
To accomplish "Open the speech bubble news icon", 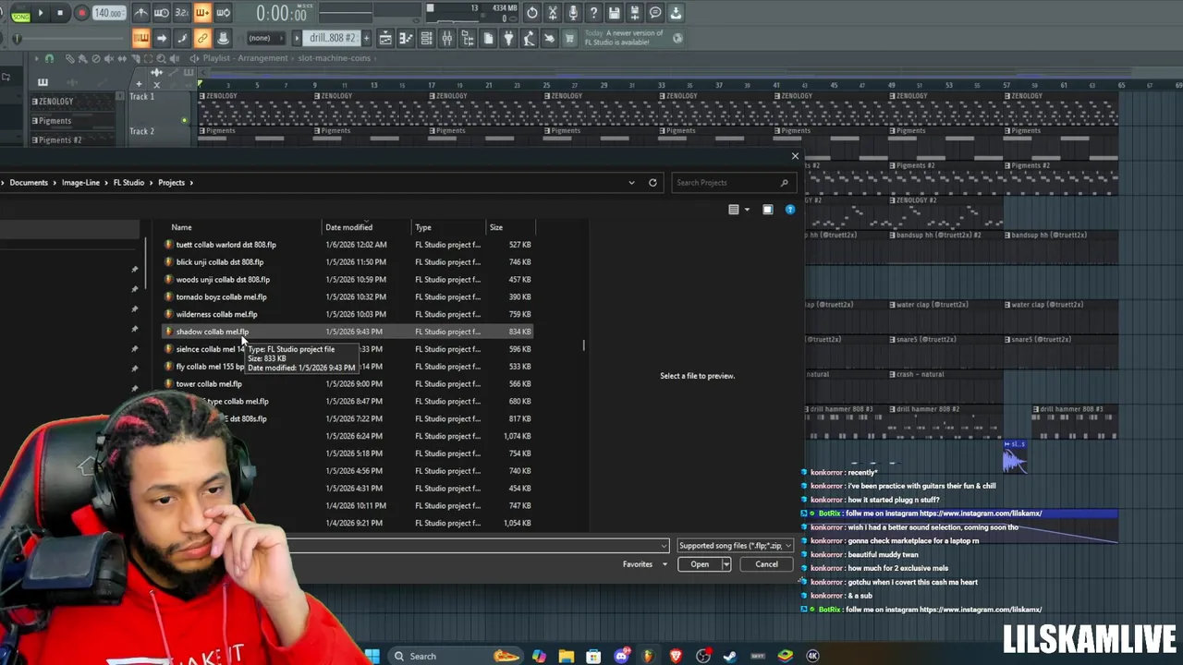I will pyautogui.click(x=655, y=13).
